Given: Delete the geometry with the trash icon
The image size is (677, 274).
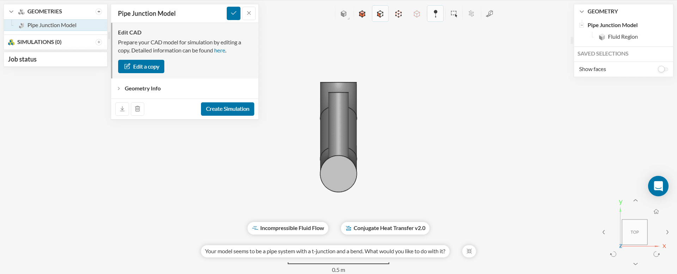Looking at the screenshot, I should pyautogui.click(x=138, y=109).
